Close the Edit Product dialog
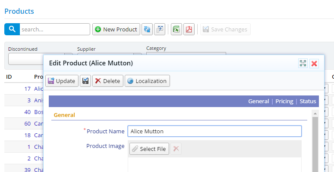The height and width of the screenshot is (172, 334). coord(314,64)
